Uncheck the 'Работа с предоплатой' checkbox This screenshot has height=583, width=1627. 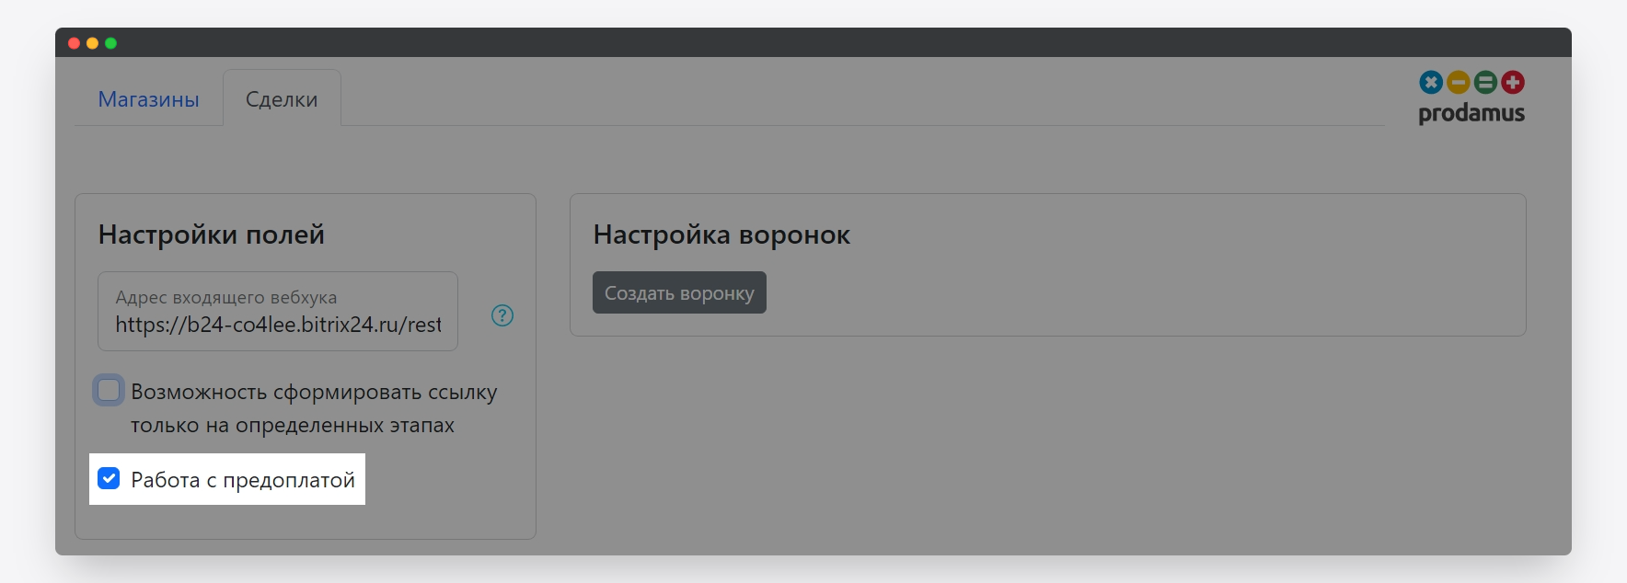tap(109, 479)
